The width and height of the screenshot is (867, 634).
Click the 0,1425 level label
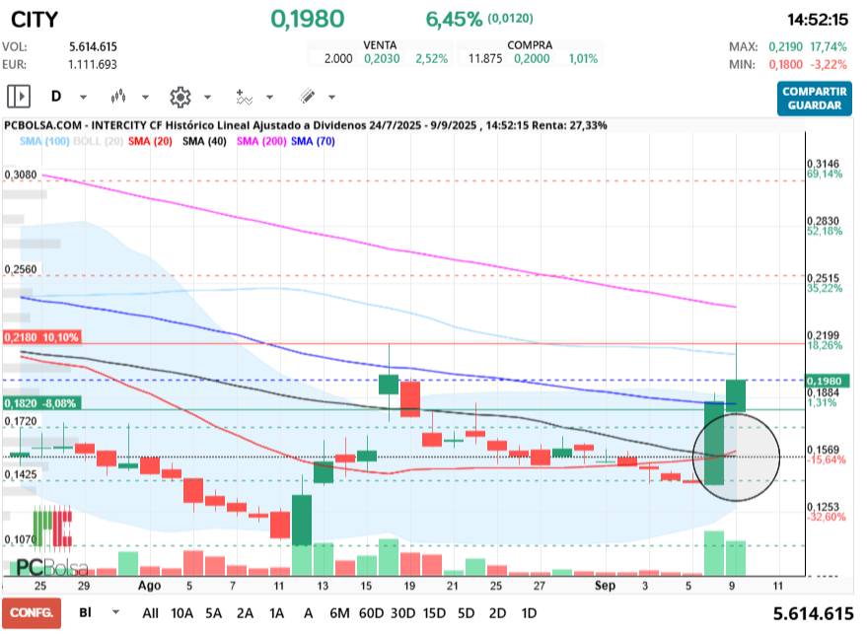pyautogui.click(x=21, y=474)
